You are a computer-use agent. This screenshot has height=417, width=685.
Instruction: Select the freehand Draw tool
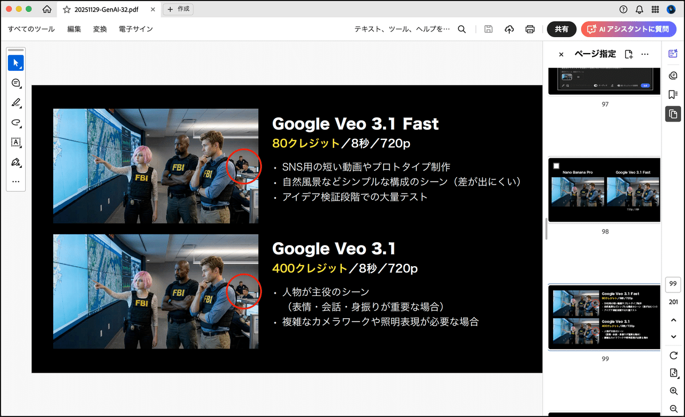(x=16, y=122)
